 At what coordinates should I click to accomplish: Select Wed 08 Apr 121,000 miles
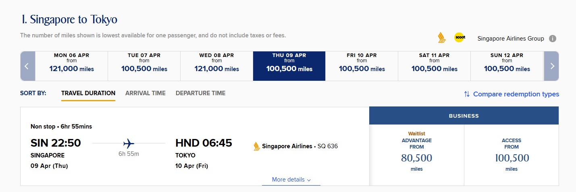[217, 66]
